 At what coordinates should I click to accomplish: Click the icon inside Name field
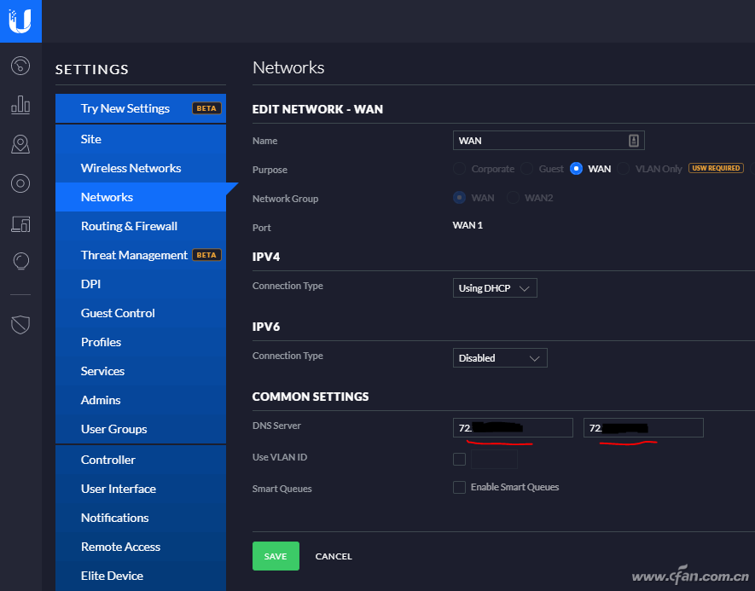click(x=634, y=141)
